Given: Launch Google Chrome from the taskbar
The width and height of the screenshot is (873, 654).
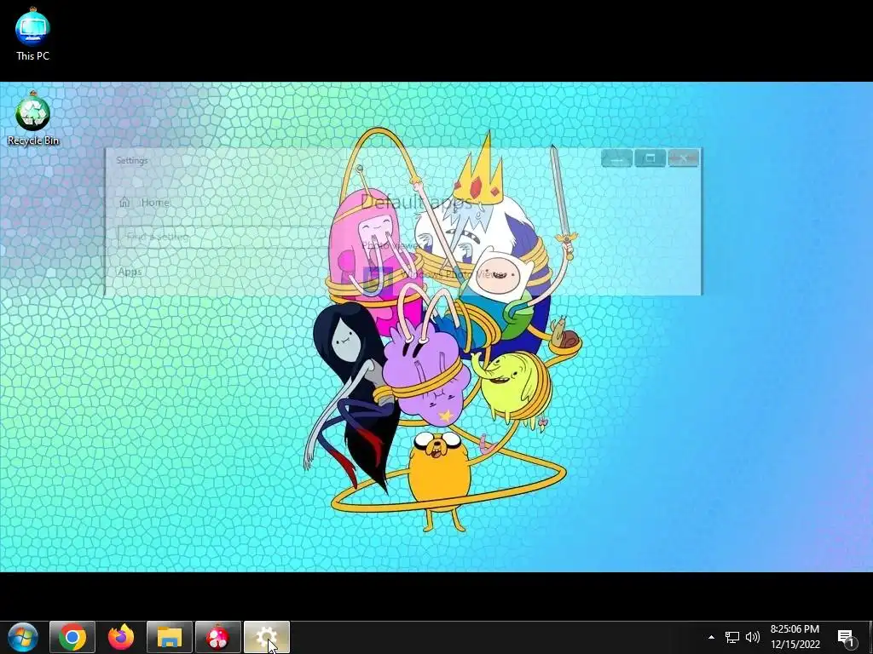Looking at the screenshot, I should (72, 637).
